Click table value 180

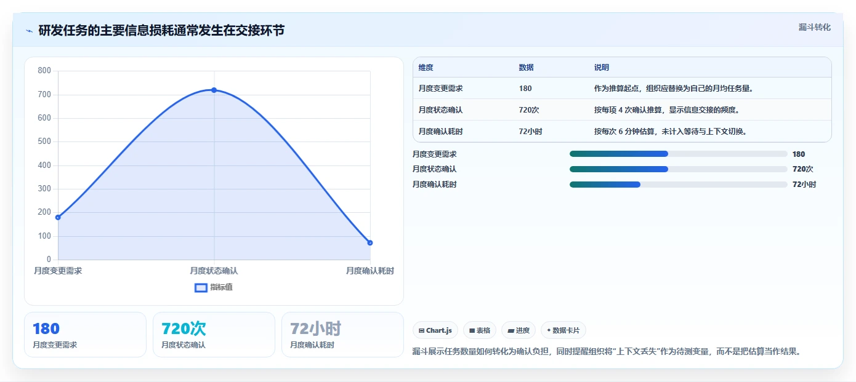(x=525, y=89)
